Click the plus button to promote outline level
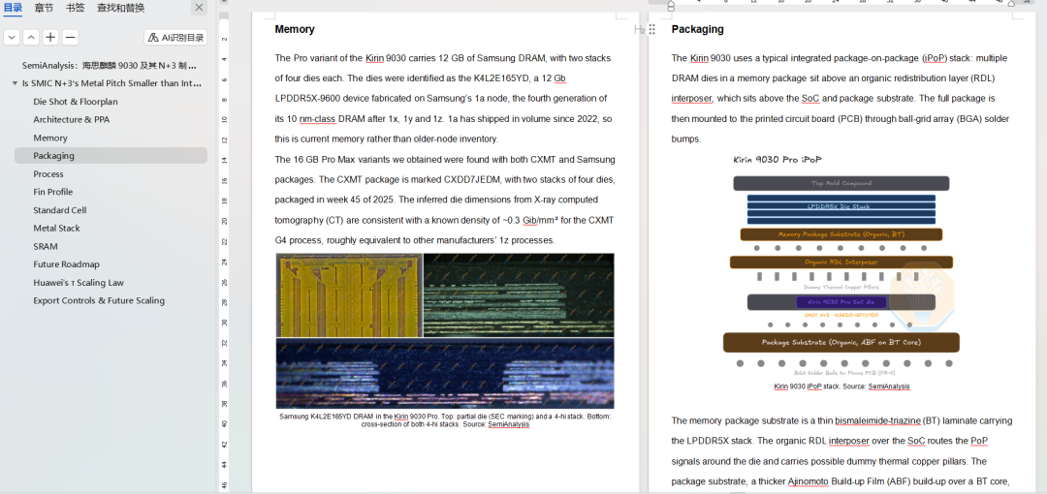This screenshot has height=494, width=1047. [50, 38]
